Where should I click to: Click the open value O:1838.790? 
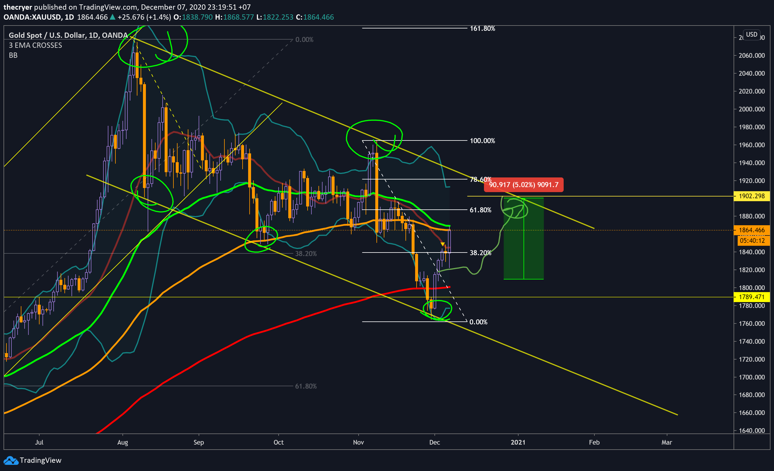[x=193, y=17]
